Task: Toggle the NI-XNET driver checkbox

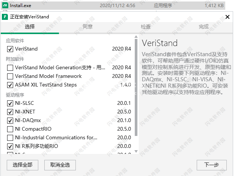Action: click(x=10, y=112)
